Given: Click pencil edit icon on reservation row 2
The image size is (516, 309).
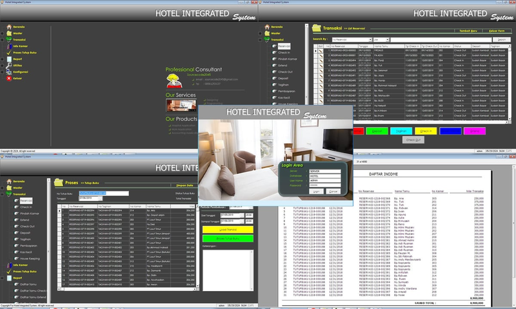Looking at the screenshot, I should coord(321,55).
